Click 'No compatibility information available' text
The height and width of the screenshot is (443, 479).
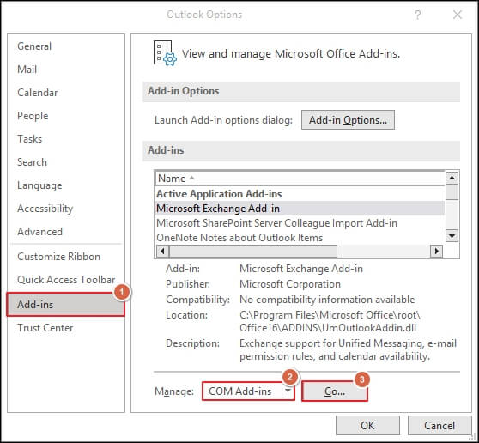327,300
